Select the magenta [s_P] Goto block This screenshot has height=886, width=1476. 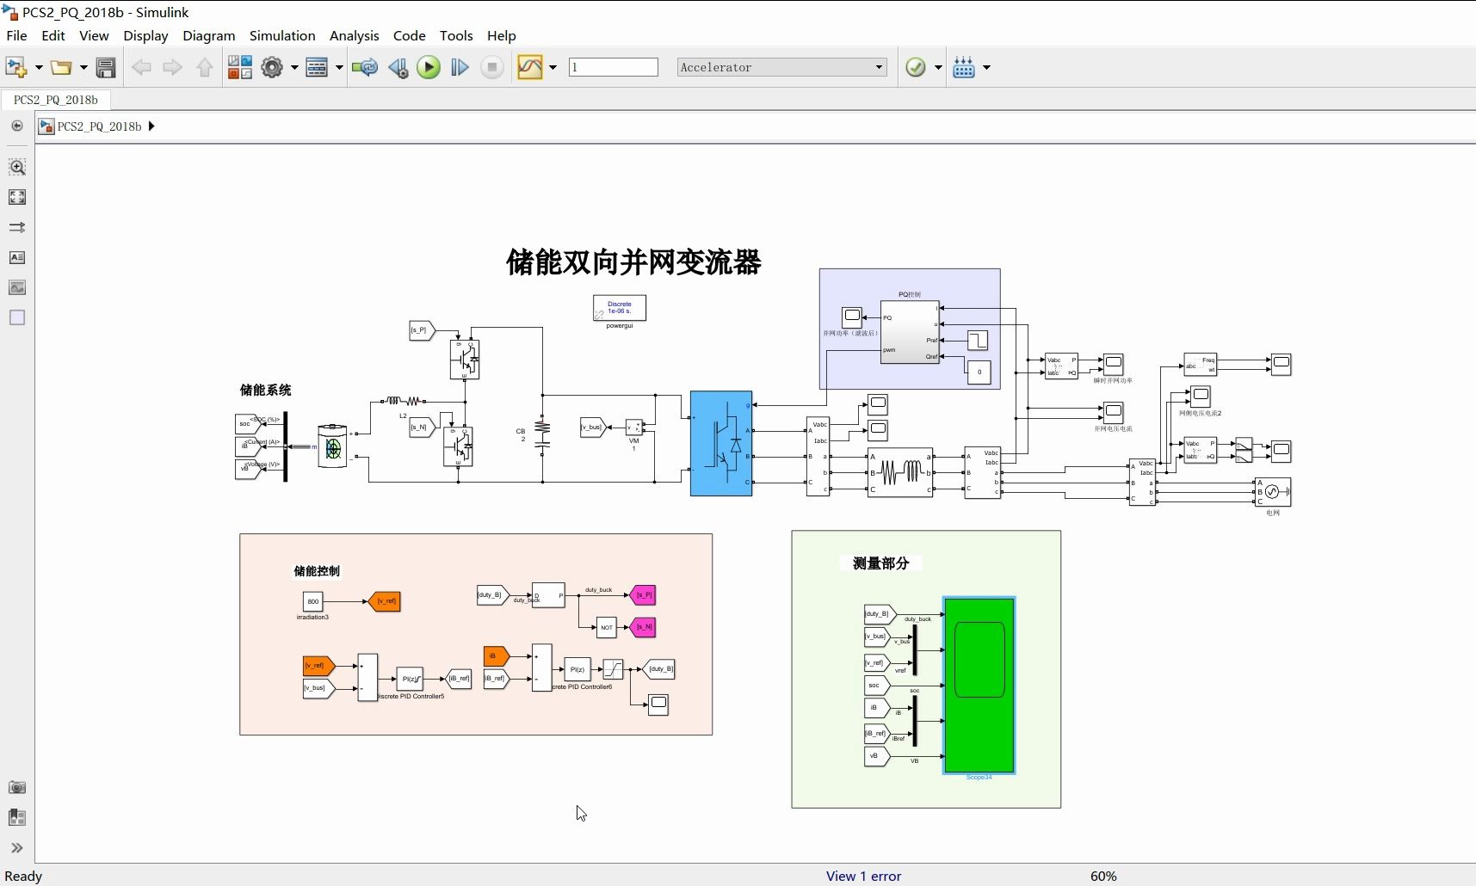coord(644,594)
